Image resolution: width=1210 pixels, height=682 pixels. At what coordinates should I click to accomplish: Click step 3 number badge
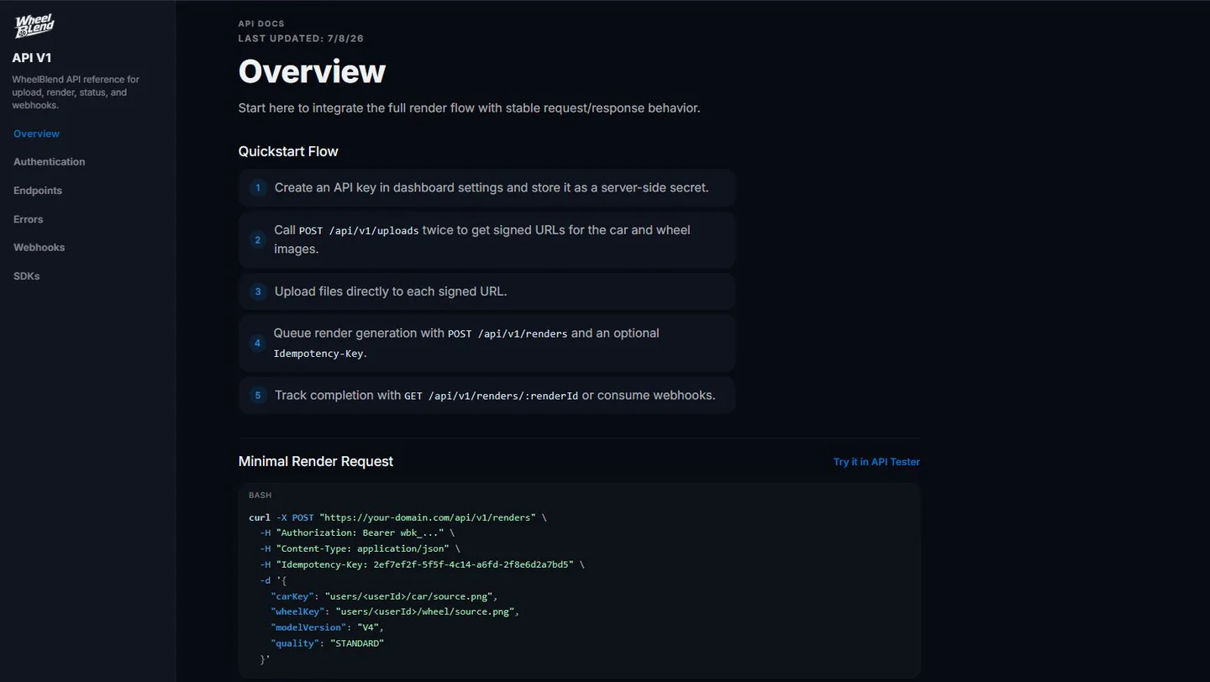pyautogui.click(x=258, y=291)
